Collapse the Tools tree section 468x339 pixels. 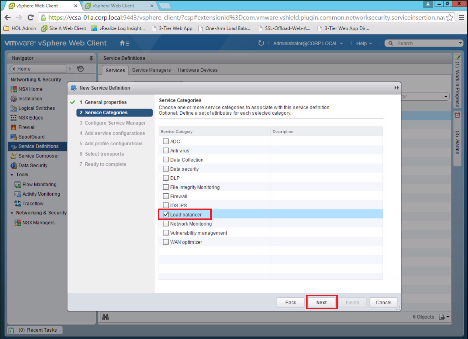[x=12, y=175]
